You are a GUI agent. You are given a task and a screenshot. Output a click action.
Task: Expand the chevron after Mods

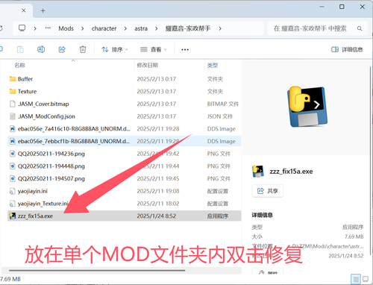point(83,28)
